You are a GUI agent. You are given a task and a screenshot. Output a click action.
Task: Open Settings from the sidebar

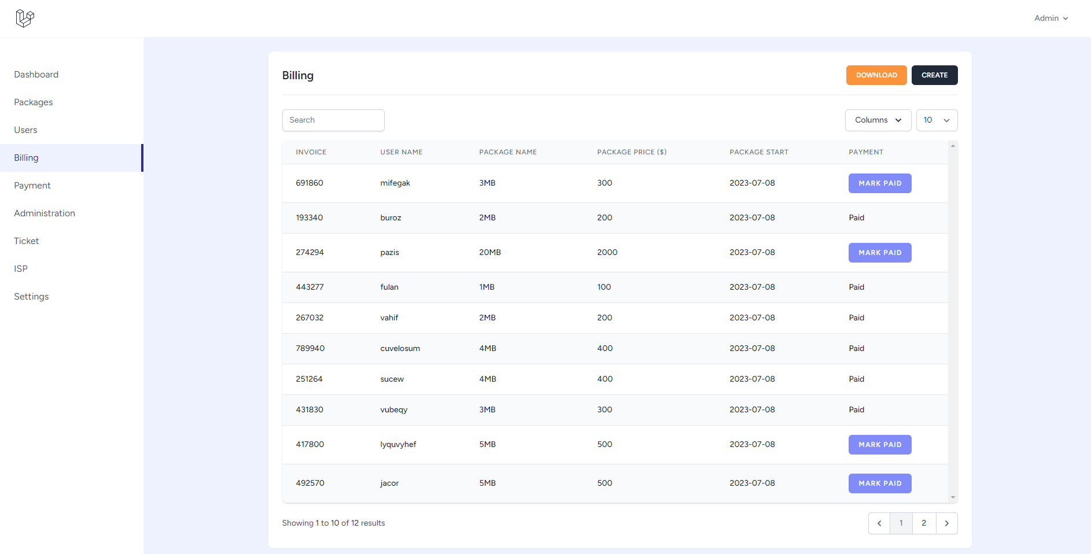(31, 296)
